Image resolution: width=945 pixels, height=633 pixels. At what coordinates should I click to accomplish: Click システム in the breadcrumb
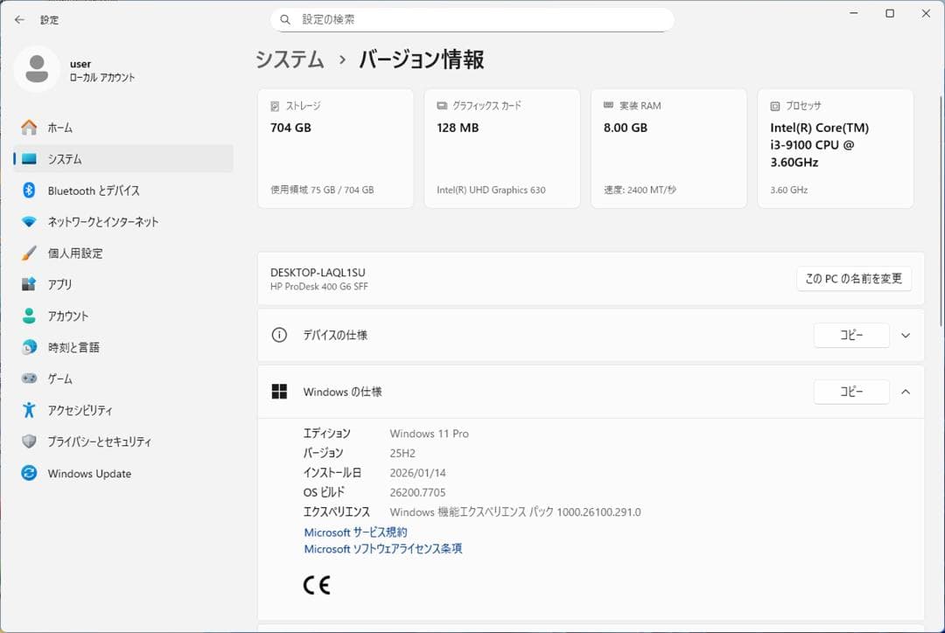pyautogui.click(x=289, y=59)
